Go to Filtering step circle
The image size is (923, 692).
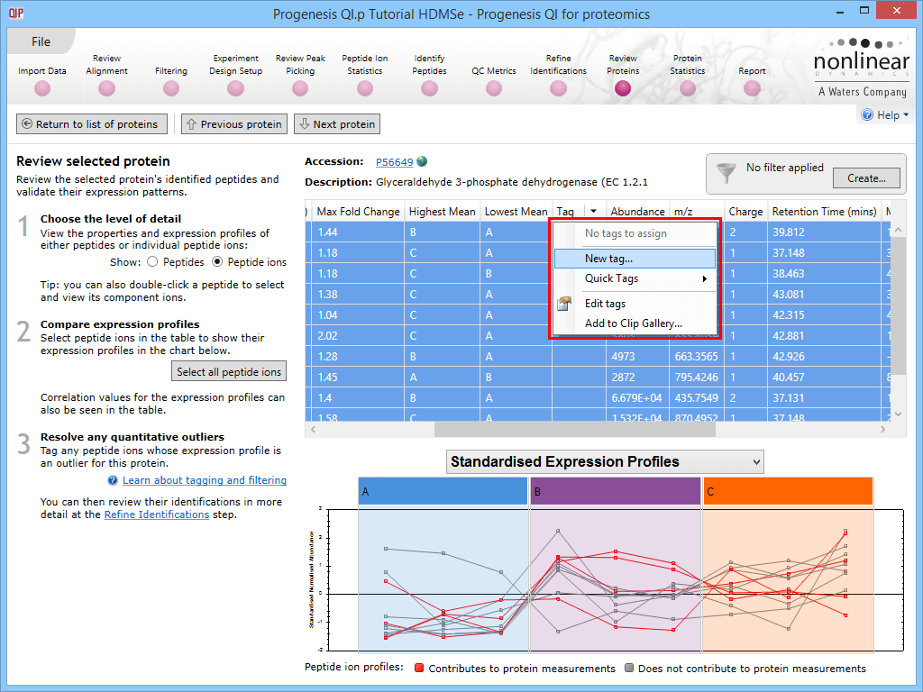pos(171,89)
